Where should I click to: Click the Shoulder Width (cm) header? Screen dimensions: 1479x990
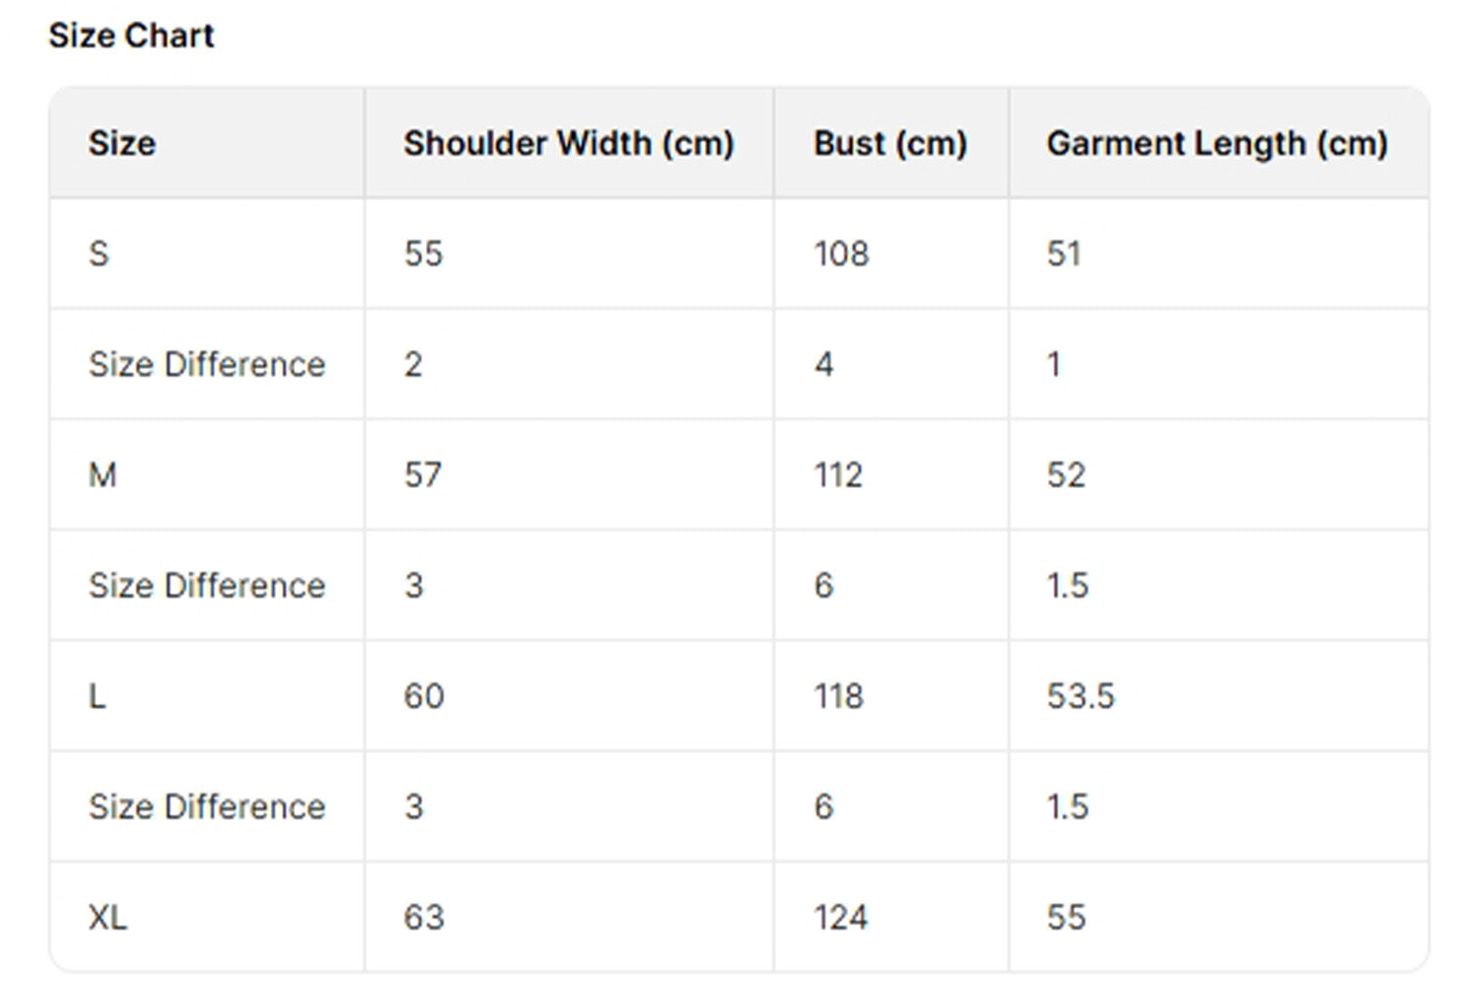tap(568, 143)
